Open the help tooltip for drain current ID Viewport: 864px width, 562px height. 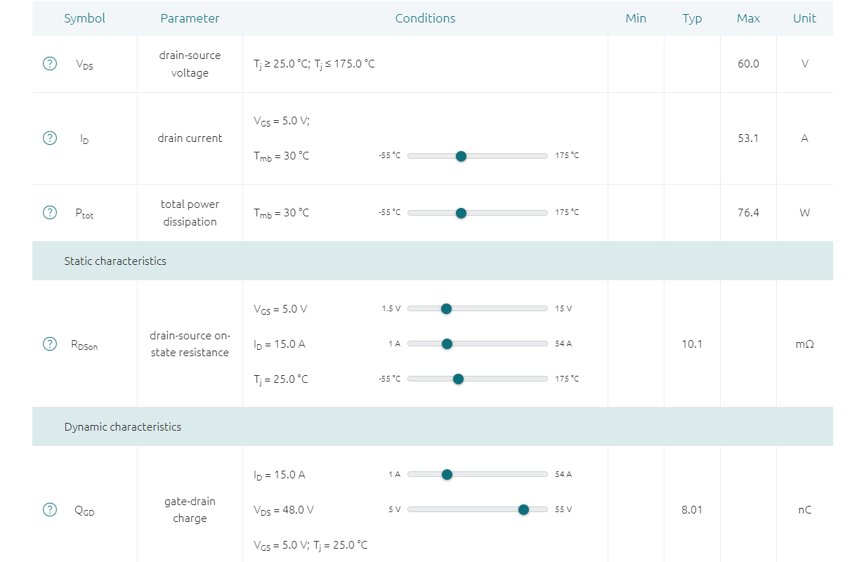[49, 138]
